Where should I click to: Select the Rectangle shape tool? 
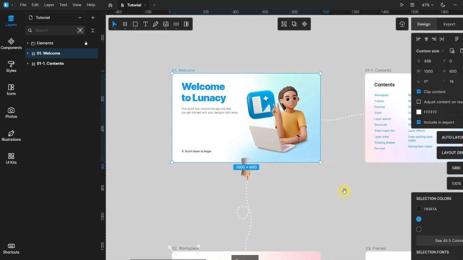(x=135, y=24)
